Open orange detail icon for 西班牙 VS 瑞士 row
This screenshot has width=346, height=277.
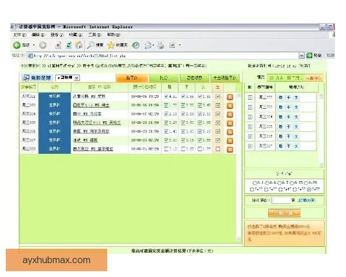coord(230,106)
